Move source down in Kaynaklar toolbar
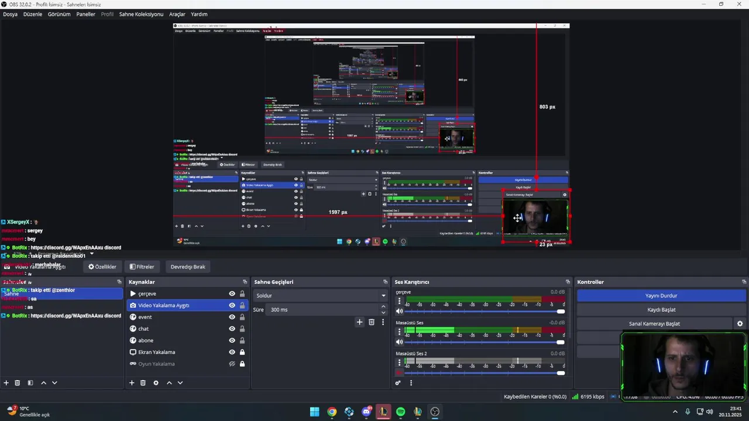This screenshot has height=421, width=749. tap(180, 383)
